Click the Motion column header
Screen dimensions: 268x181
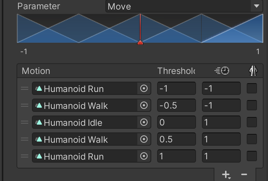[x=36, y=71]
